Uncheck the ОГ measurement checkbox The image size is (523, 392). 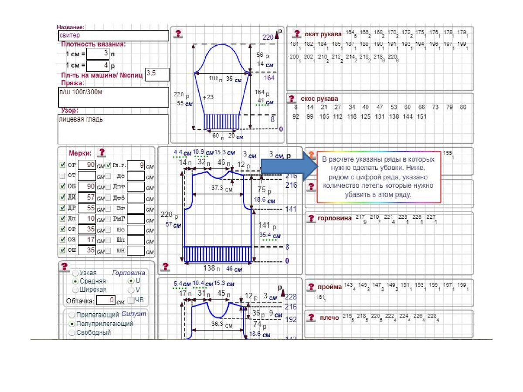pyautogui.click(x=62, y=166)
